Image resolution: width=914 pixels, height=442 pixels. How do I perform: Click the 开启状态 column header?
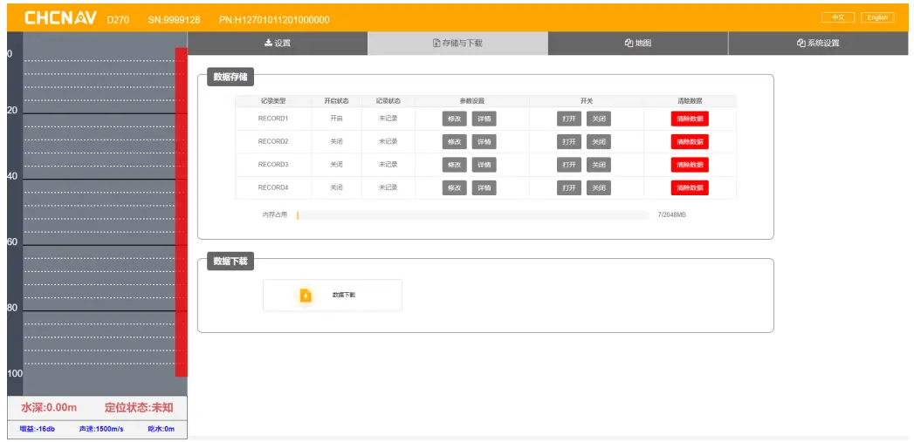(336, 101)
